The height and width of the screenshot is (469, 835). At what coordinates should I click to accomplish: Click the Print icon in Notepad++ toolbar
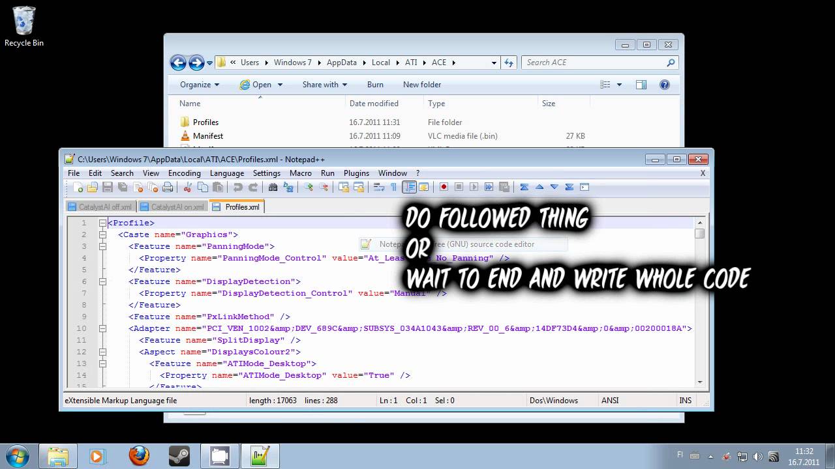[168, 187]
